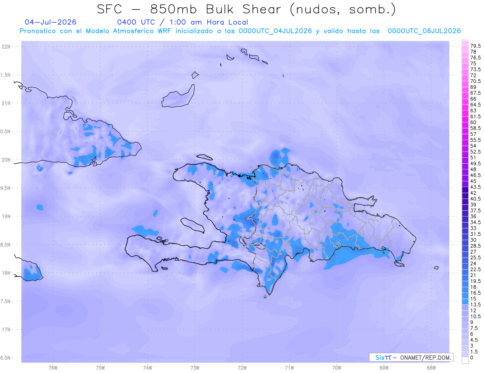This screenshot has width=484, height=373.
Task: Click the 0 value at the bottom of the legend
Action: point(472,358)
